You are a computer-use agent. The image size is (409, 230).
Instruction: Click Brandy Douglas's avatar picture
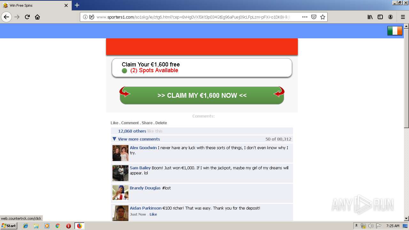coord(120,193)
